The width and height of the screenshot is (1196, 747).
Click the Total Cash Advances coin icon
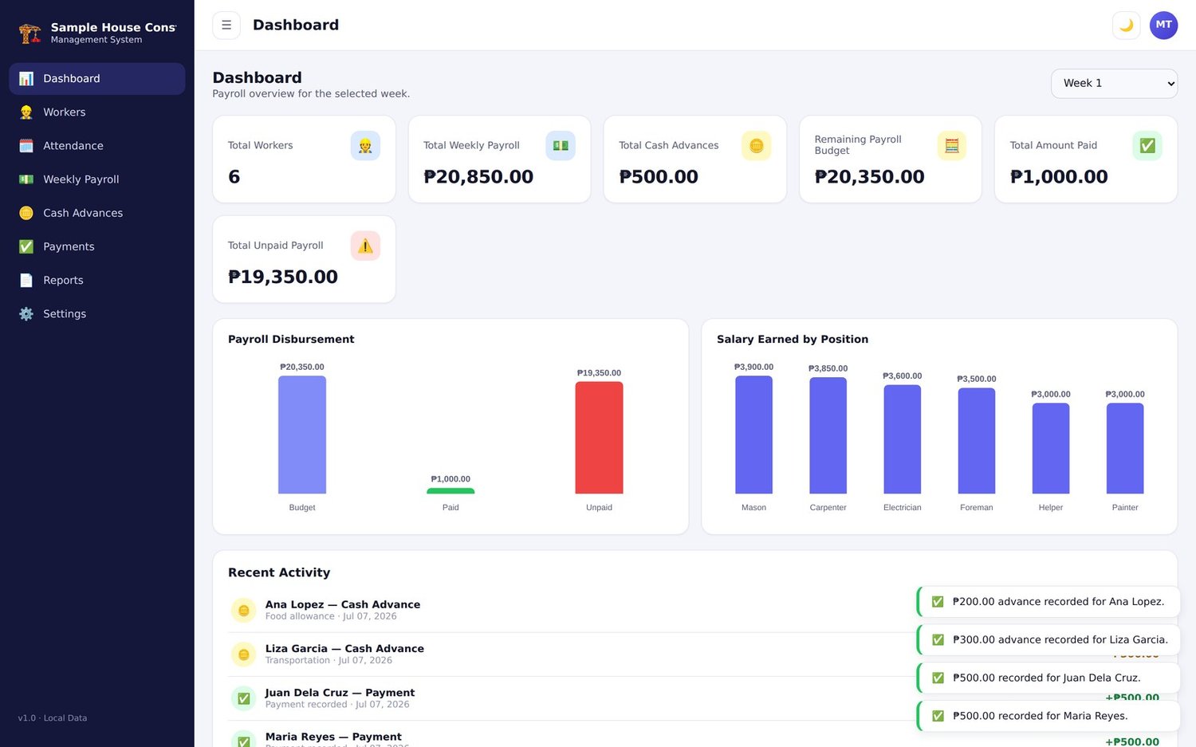coord(756,146)
